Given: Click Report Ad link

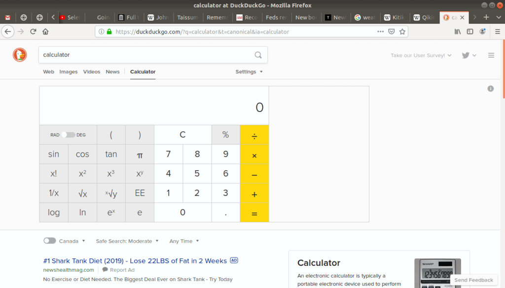Looking at the screenshot, I should tap(118, 270).
